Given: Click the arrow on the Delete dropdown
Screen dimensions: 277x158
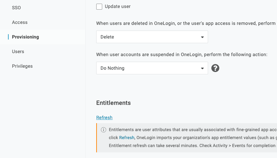Looking at the screenshot, I should (202, 37).
